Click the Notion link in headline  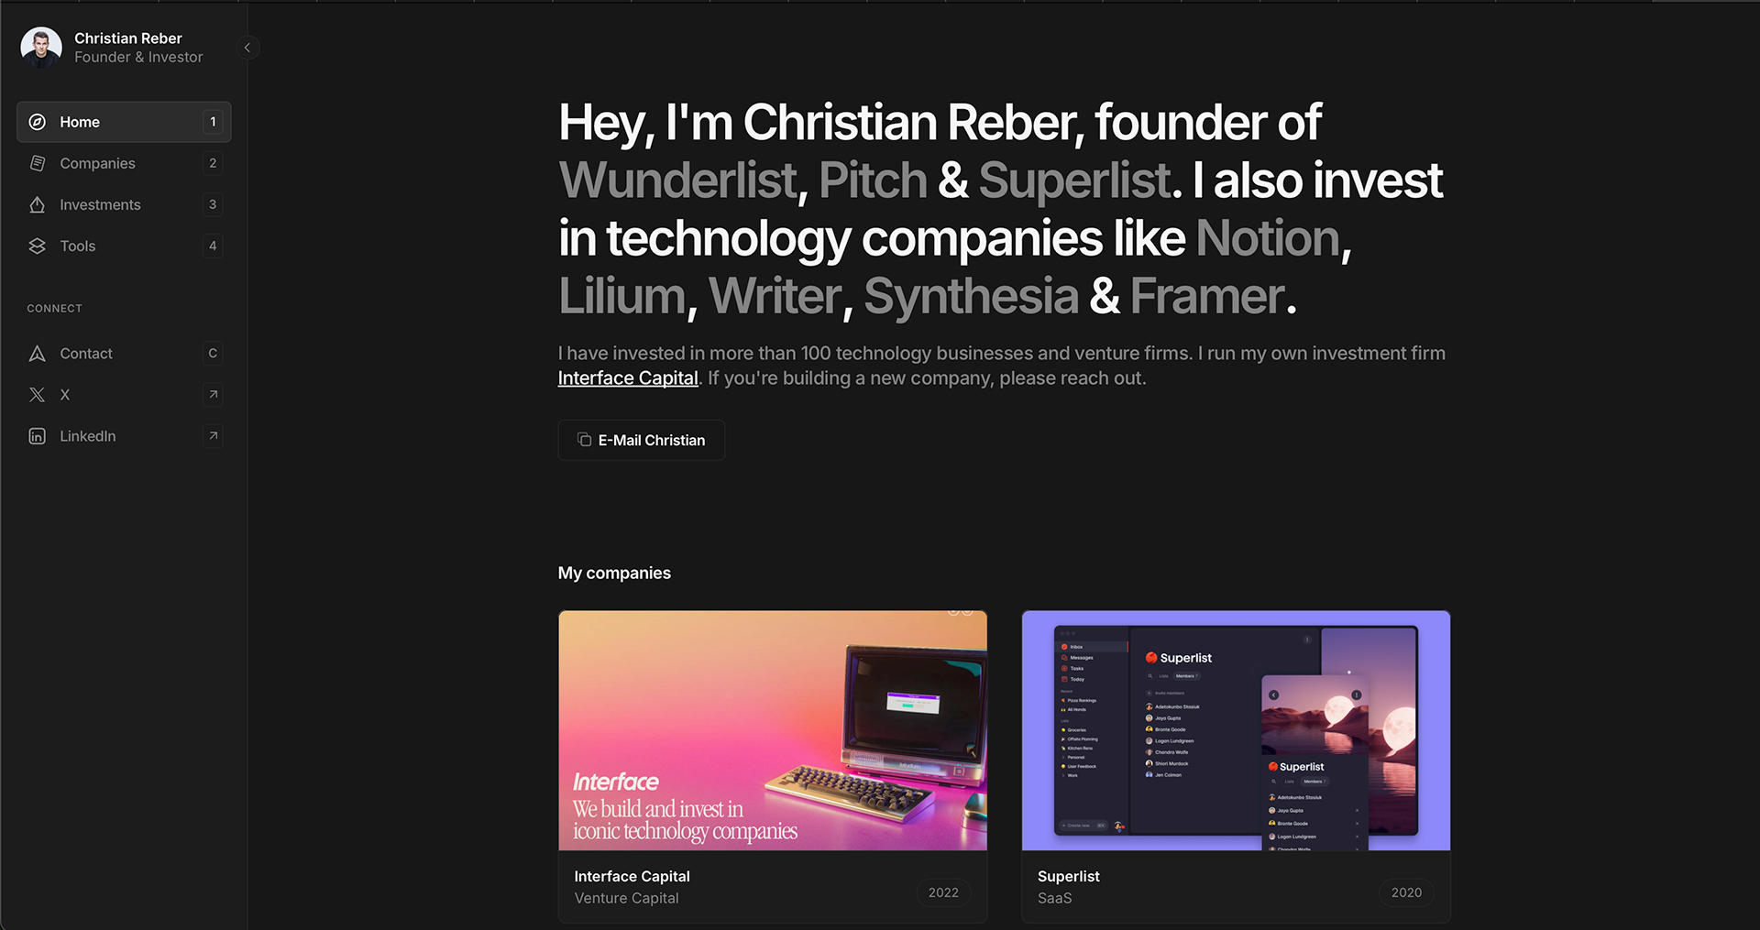pos(1268,238)
